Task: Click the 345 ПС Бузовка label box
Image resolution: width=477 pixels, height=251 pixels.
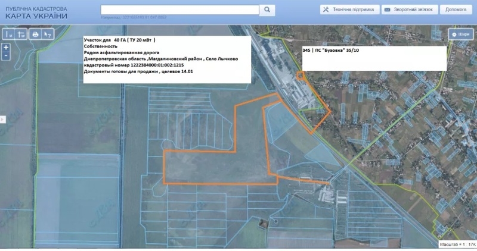Action: pos(374,58)
